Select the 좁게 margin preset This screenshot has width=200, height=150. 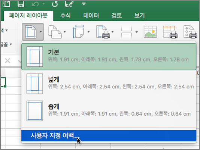(109, 111)
